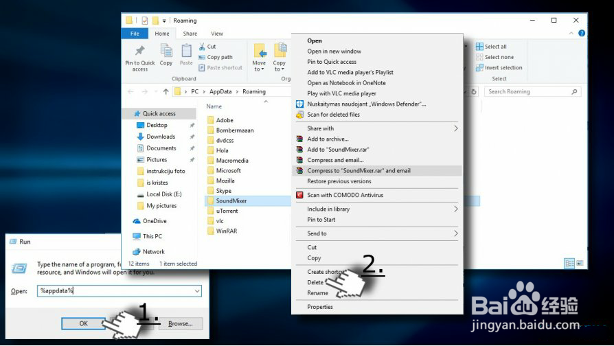Click PC in the address breadcrumb
The height and width of the screenshot is (346, 614).
pos(194,91)
